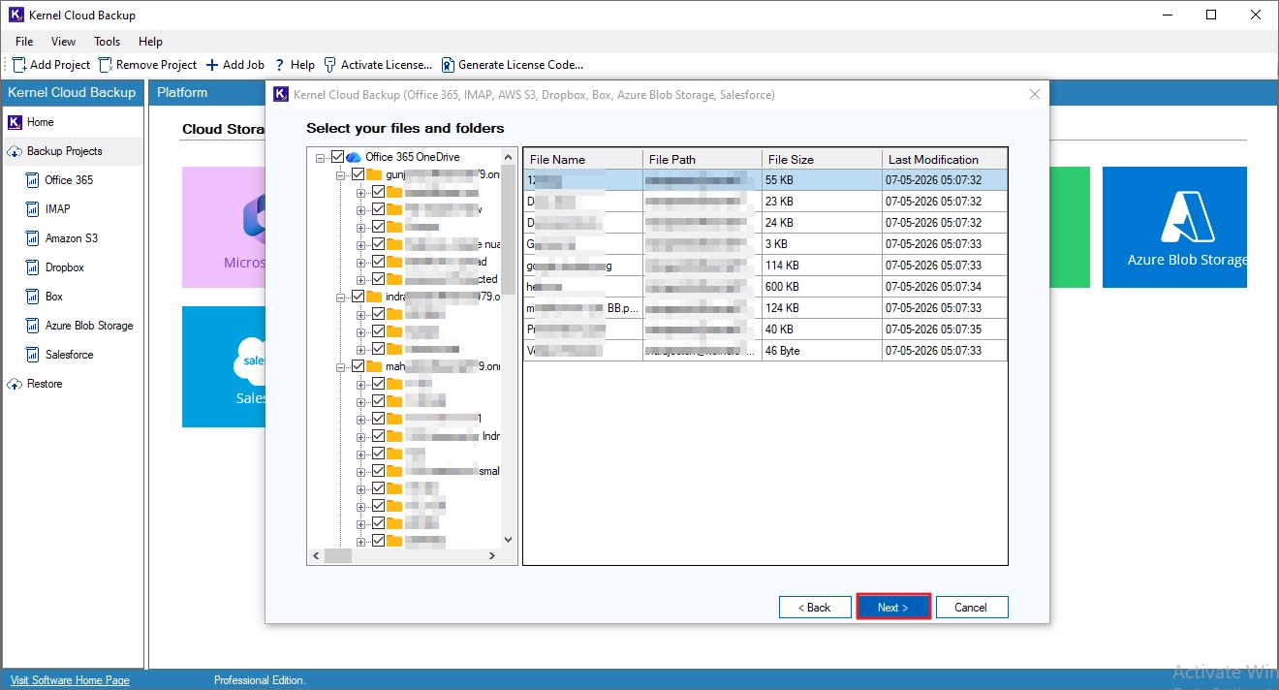Expand the folder node ending in 'cted'
Screen dimensions: 1279x690
(x=360, y=279)
